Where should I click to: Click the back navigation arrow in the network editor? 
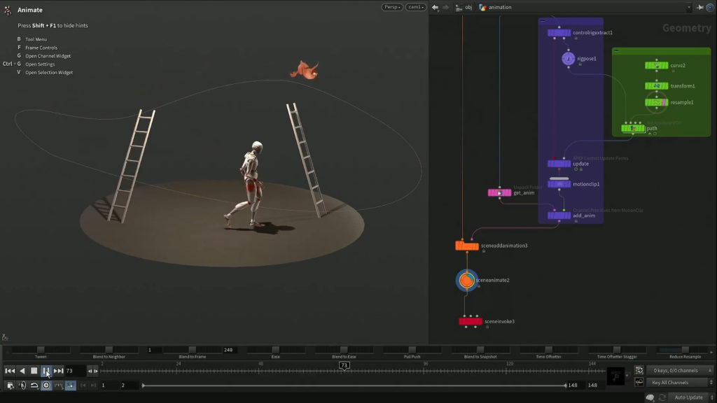pos(436,7)
